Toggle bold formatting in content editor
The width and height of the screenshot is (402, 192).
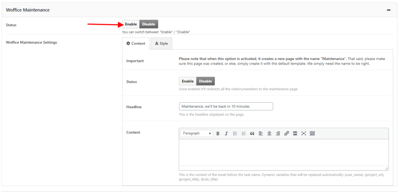coord(218,134)
